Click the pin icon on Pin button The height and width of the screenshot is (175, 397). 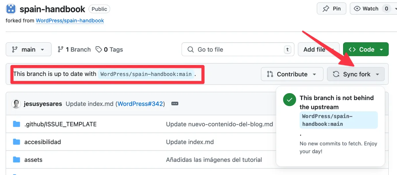click(x=326, y=9)
